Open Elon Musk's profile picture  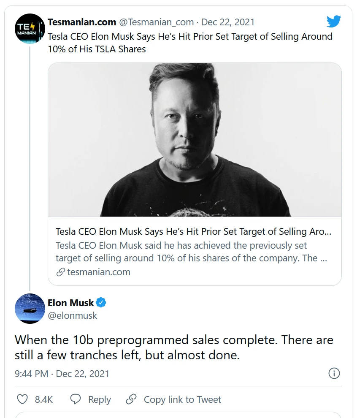click(30, 309)
